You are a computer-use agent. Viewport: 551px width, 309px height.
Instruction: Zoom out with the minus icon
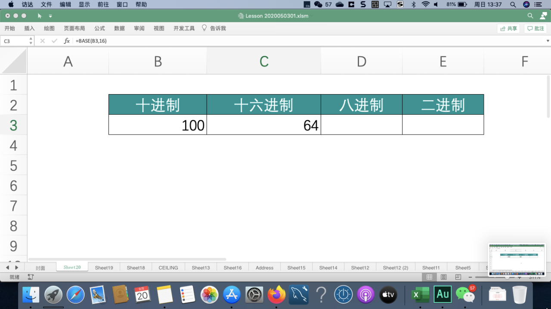471,277
